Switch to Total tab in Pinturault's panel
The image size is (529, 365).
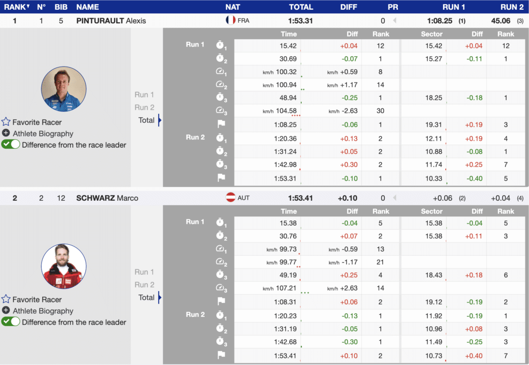[x=146, y=120]
